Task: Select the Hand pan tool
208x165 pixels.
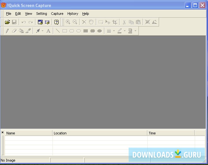Action: tap(91, 22)
